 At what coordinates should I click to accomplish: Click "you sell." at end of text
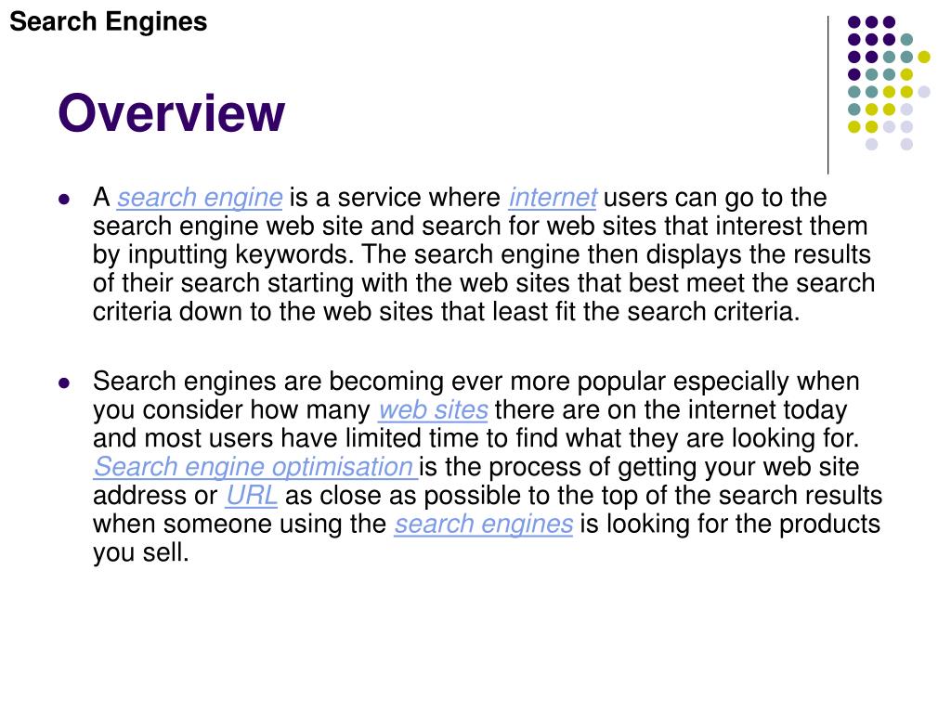pos(141,552)
